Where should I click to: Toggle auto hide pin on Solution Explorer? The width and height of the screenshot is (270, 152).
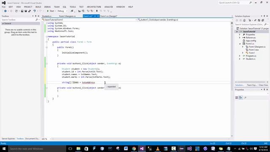click(265, 16)
